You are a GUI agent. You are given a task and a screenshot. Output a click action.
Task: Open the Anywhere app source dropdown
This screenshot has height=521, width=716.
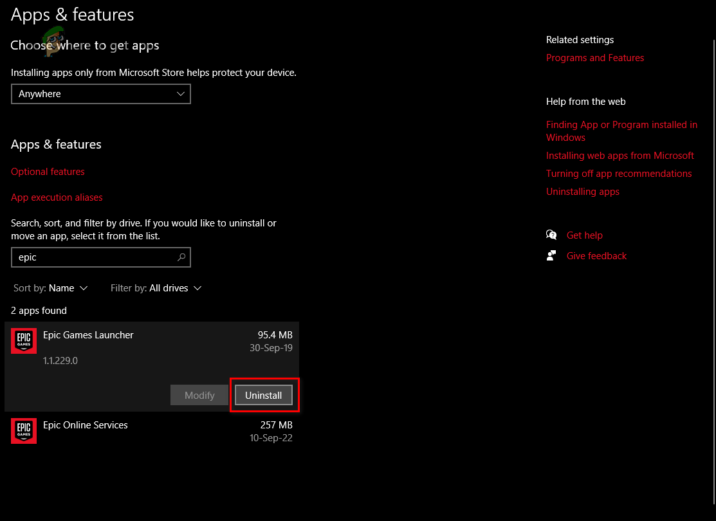point(101,94)
